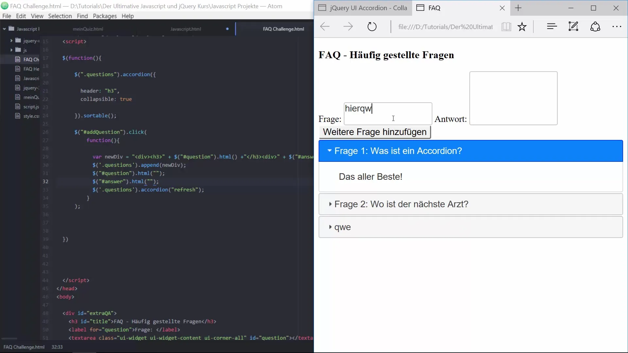Select FAQ Challenge.html editor tab

click(x=283, y=29)
